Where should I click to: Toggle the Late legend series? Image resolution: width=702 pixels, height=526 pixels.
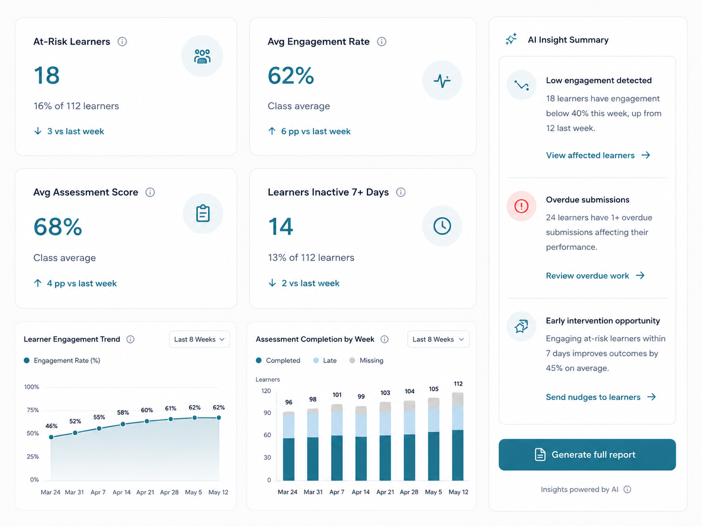[x=325, y=360]
